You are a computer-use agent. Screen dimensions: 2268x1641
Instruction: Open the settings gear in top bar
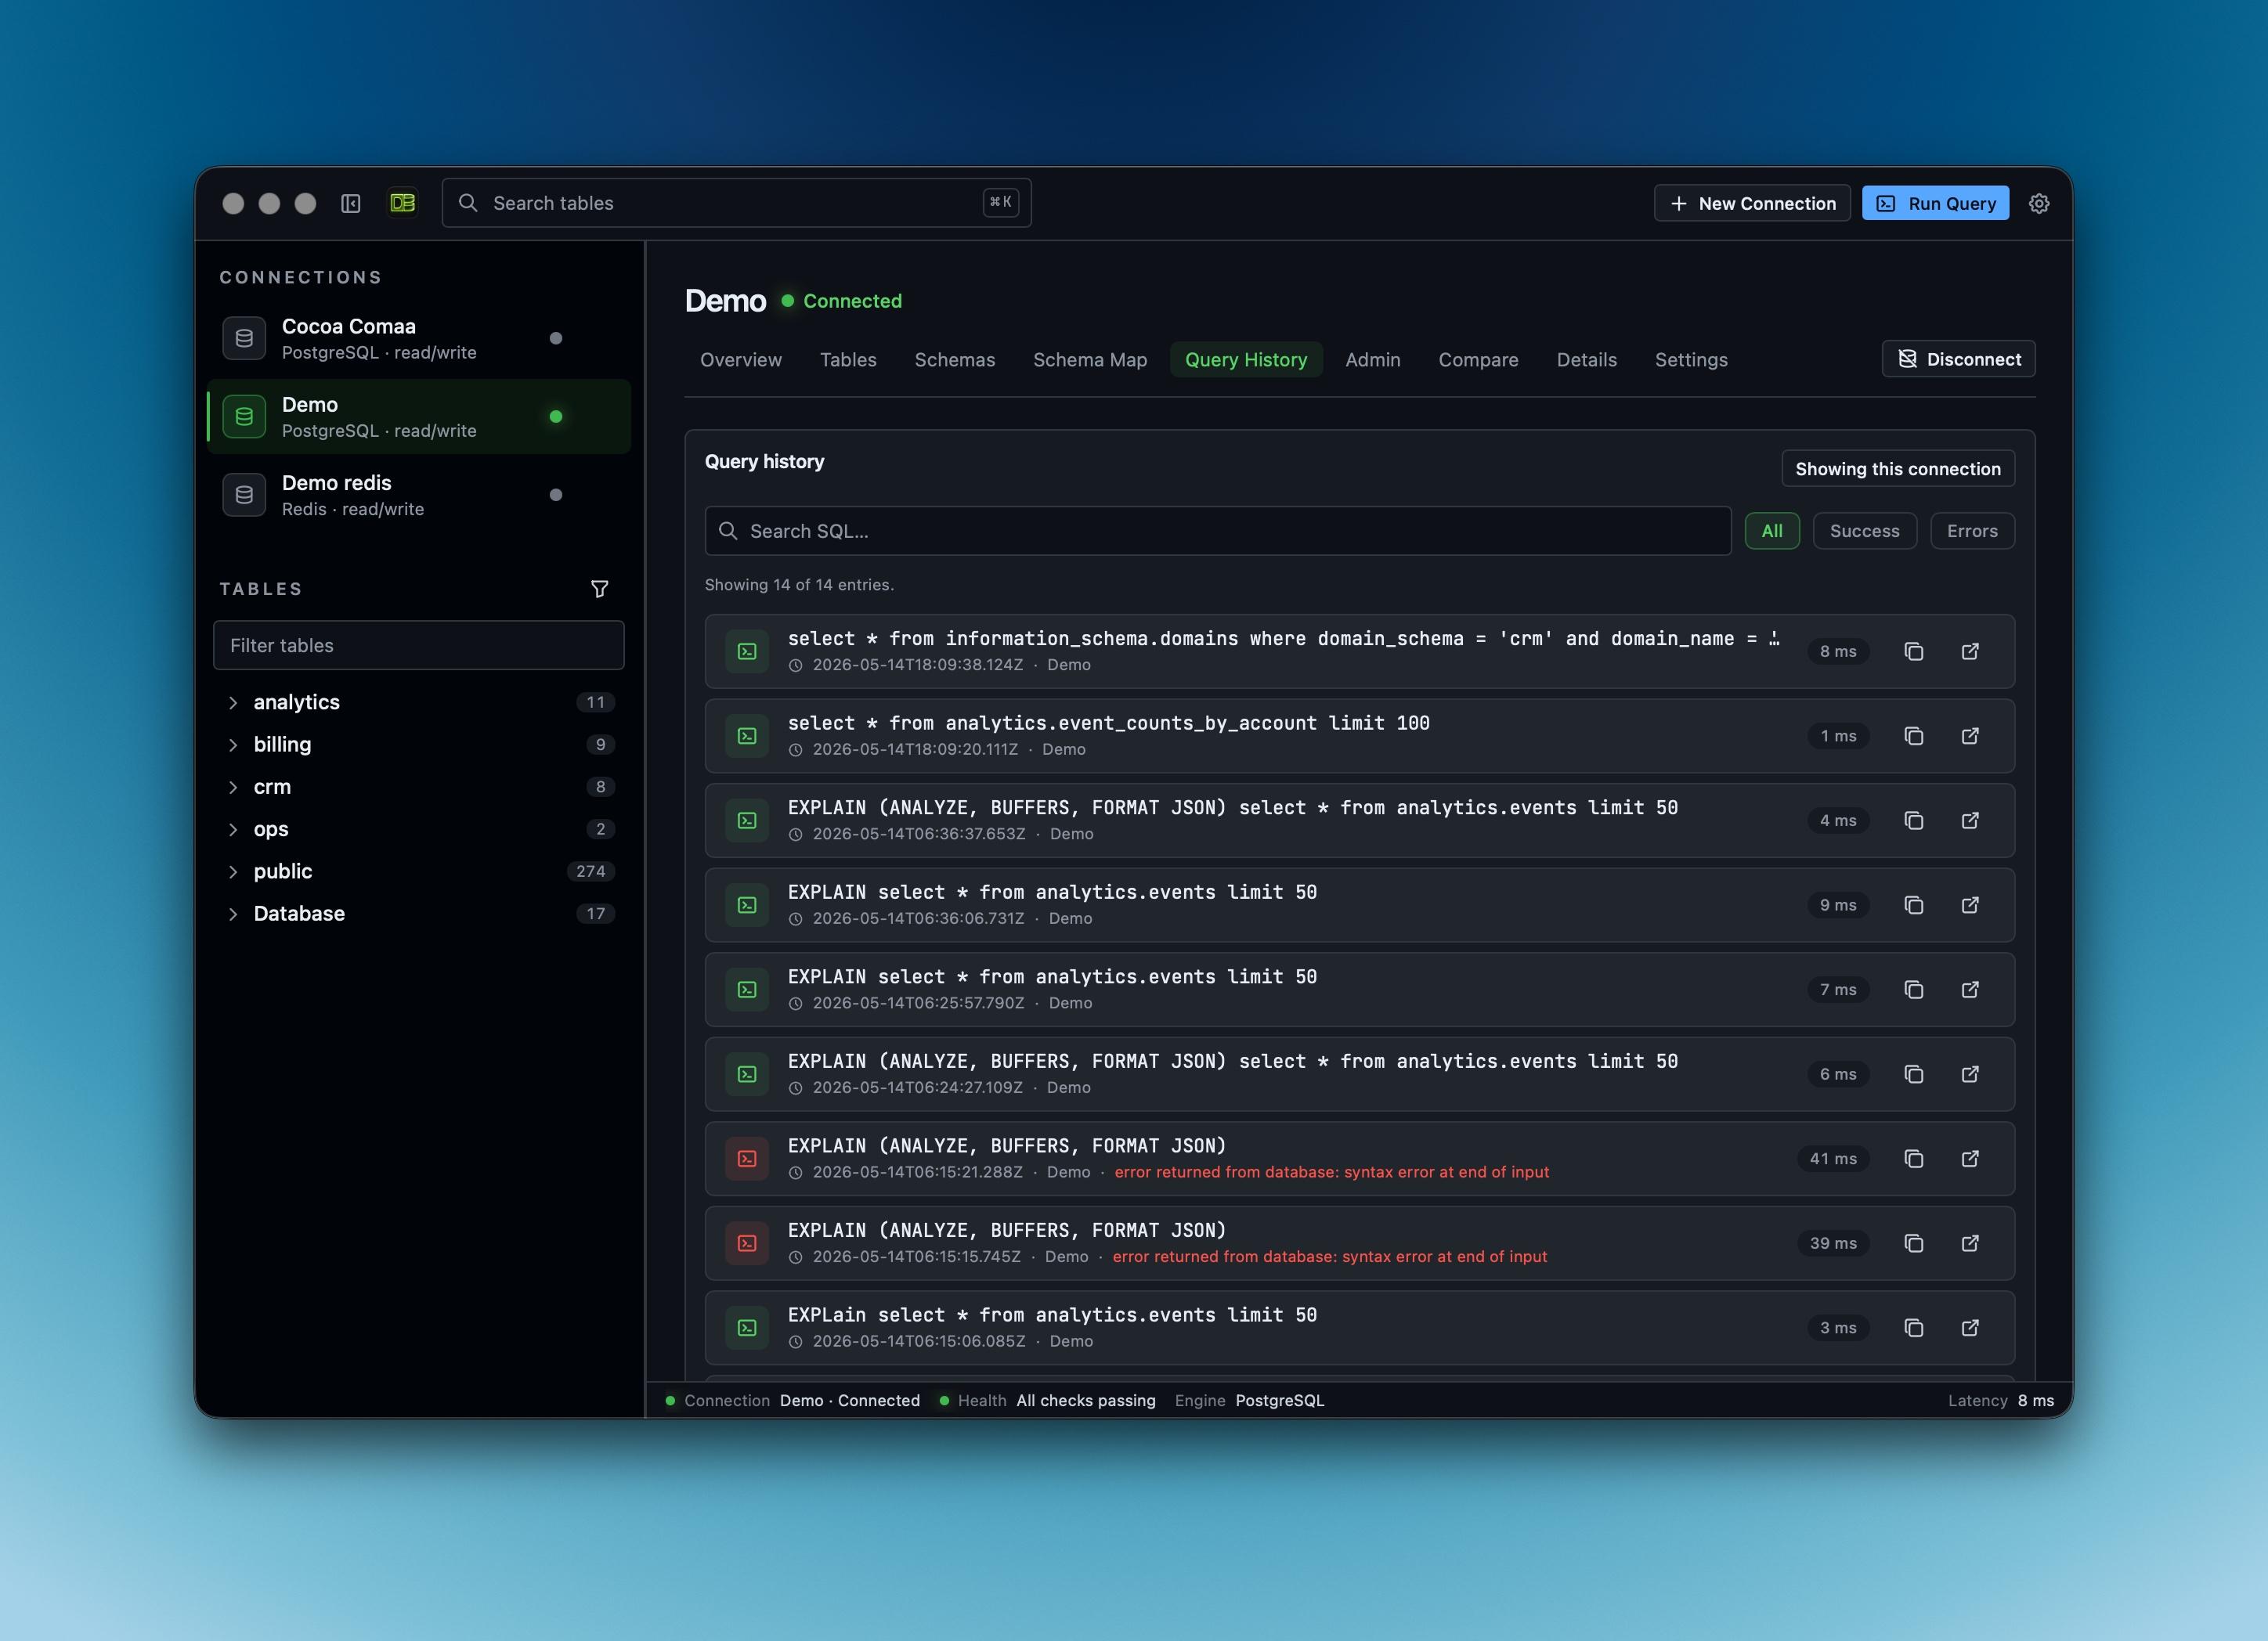click(x=2039, y=203)
